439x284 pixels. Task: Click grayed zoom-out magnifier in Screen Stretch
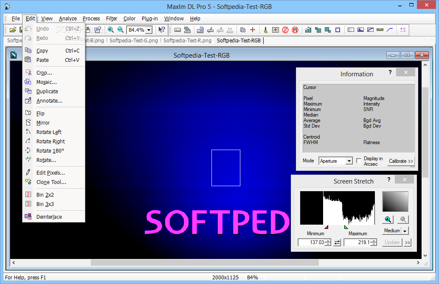403,220
